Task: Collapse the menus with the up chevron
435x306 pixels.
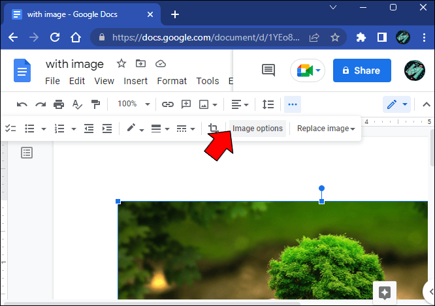Action: pos(427,104)
